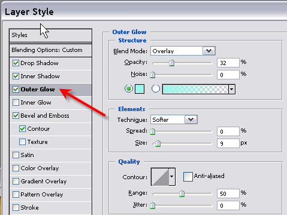Uncheck the Drop Shadow checkbox
The height and width of the screenshot is (215, 287).
point(16,63)
